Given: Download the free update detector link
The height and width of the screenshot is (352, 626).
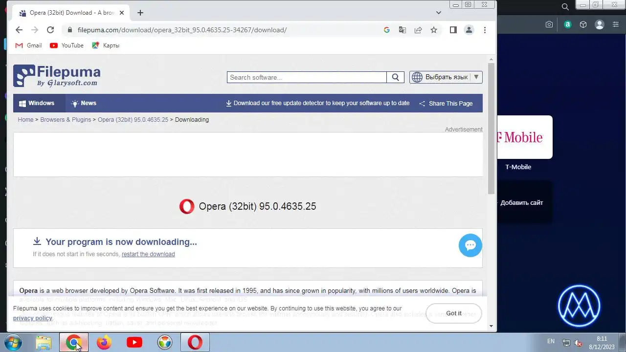Looking at the screenshot, I should 317,103.
